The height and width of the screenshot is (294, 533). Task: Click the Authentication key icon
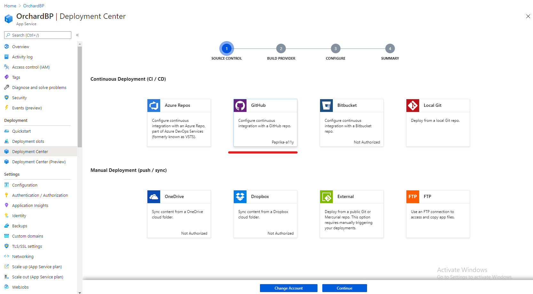6,195
